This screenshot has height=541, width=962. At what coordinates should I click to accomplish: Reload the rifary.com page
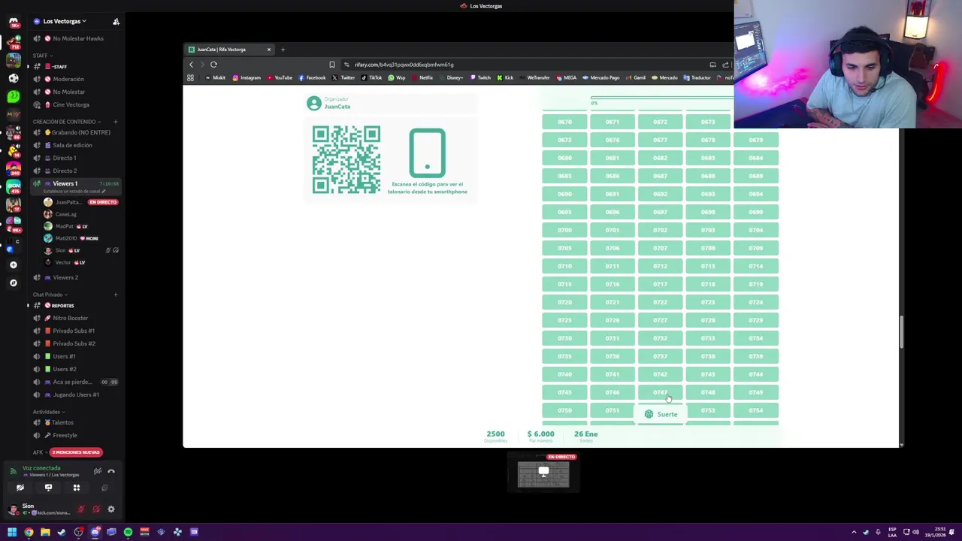(213, 65)
